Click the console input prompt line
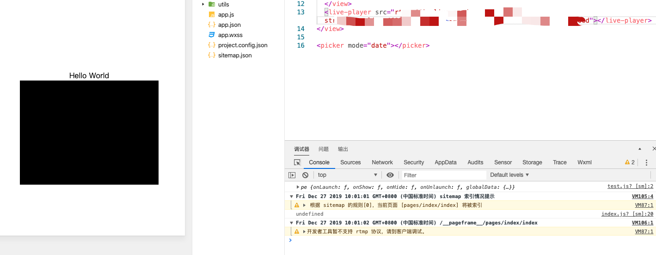Screen dimensions: 656x255 471,240
